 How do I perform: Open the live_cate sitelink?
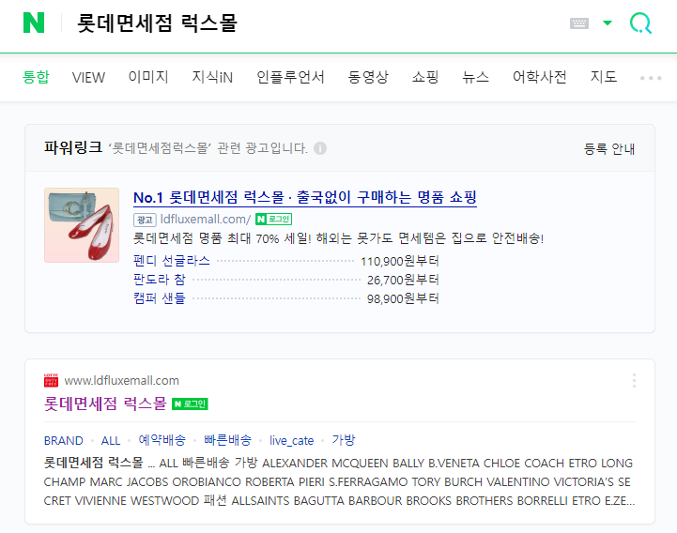click(291, 441)
